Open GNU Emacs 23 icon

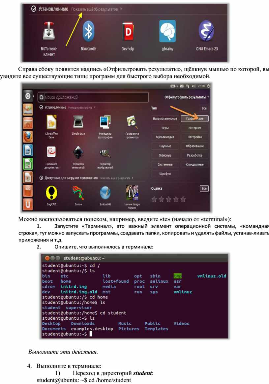207,31
